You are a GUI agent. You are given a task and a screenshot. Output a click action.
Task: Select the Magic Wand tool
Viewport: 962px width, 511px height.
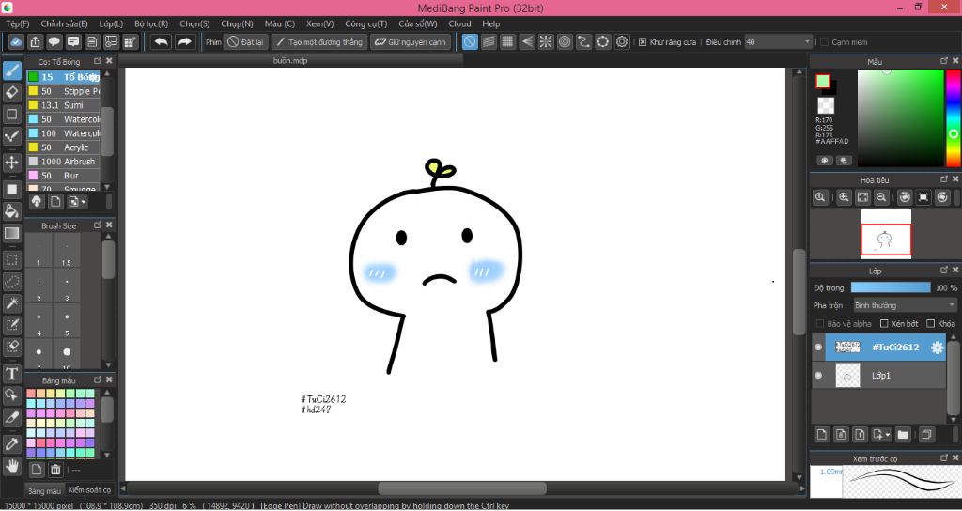point(11,303)
